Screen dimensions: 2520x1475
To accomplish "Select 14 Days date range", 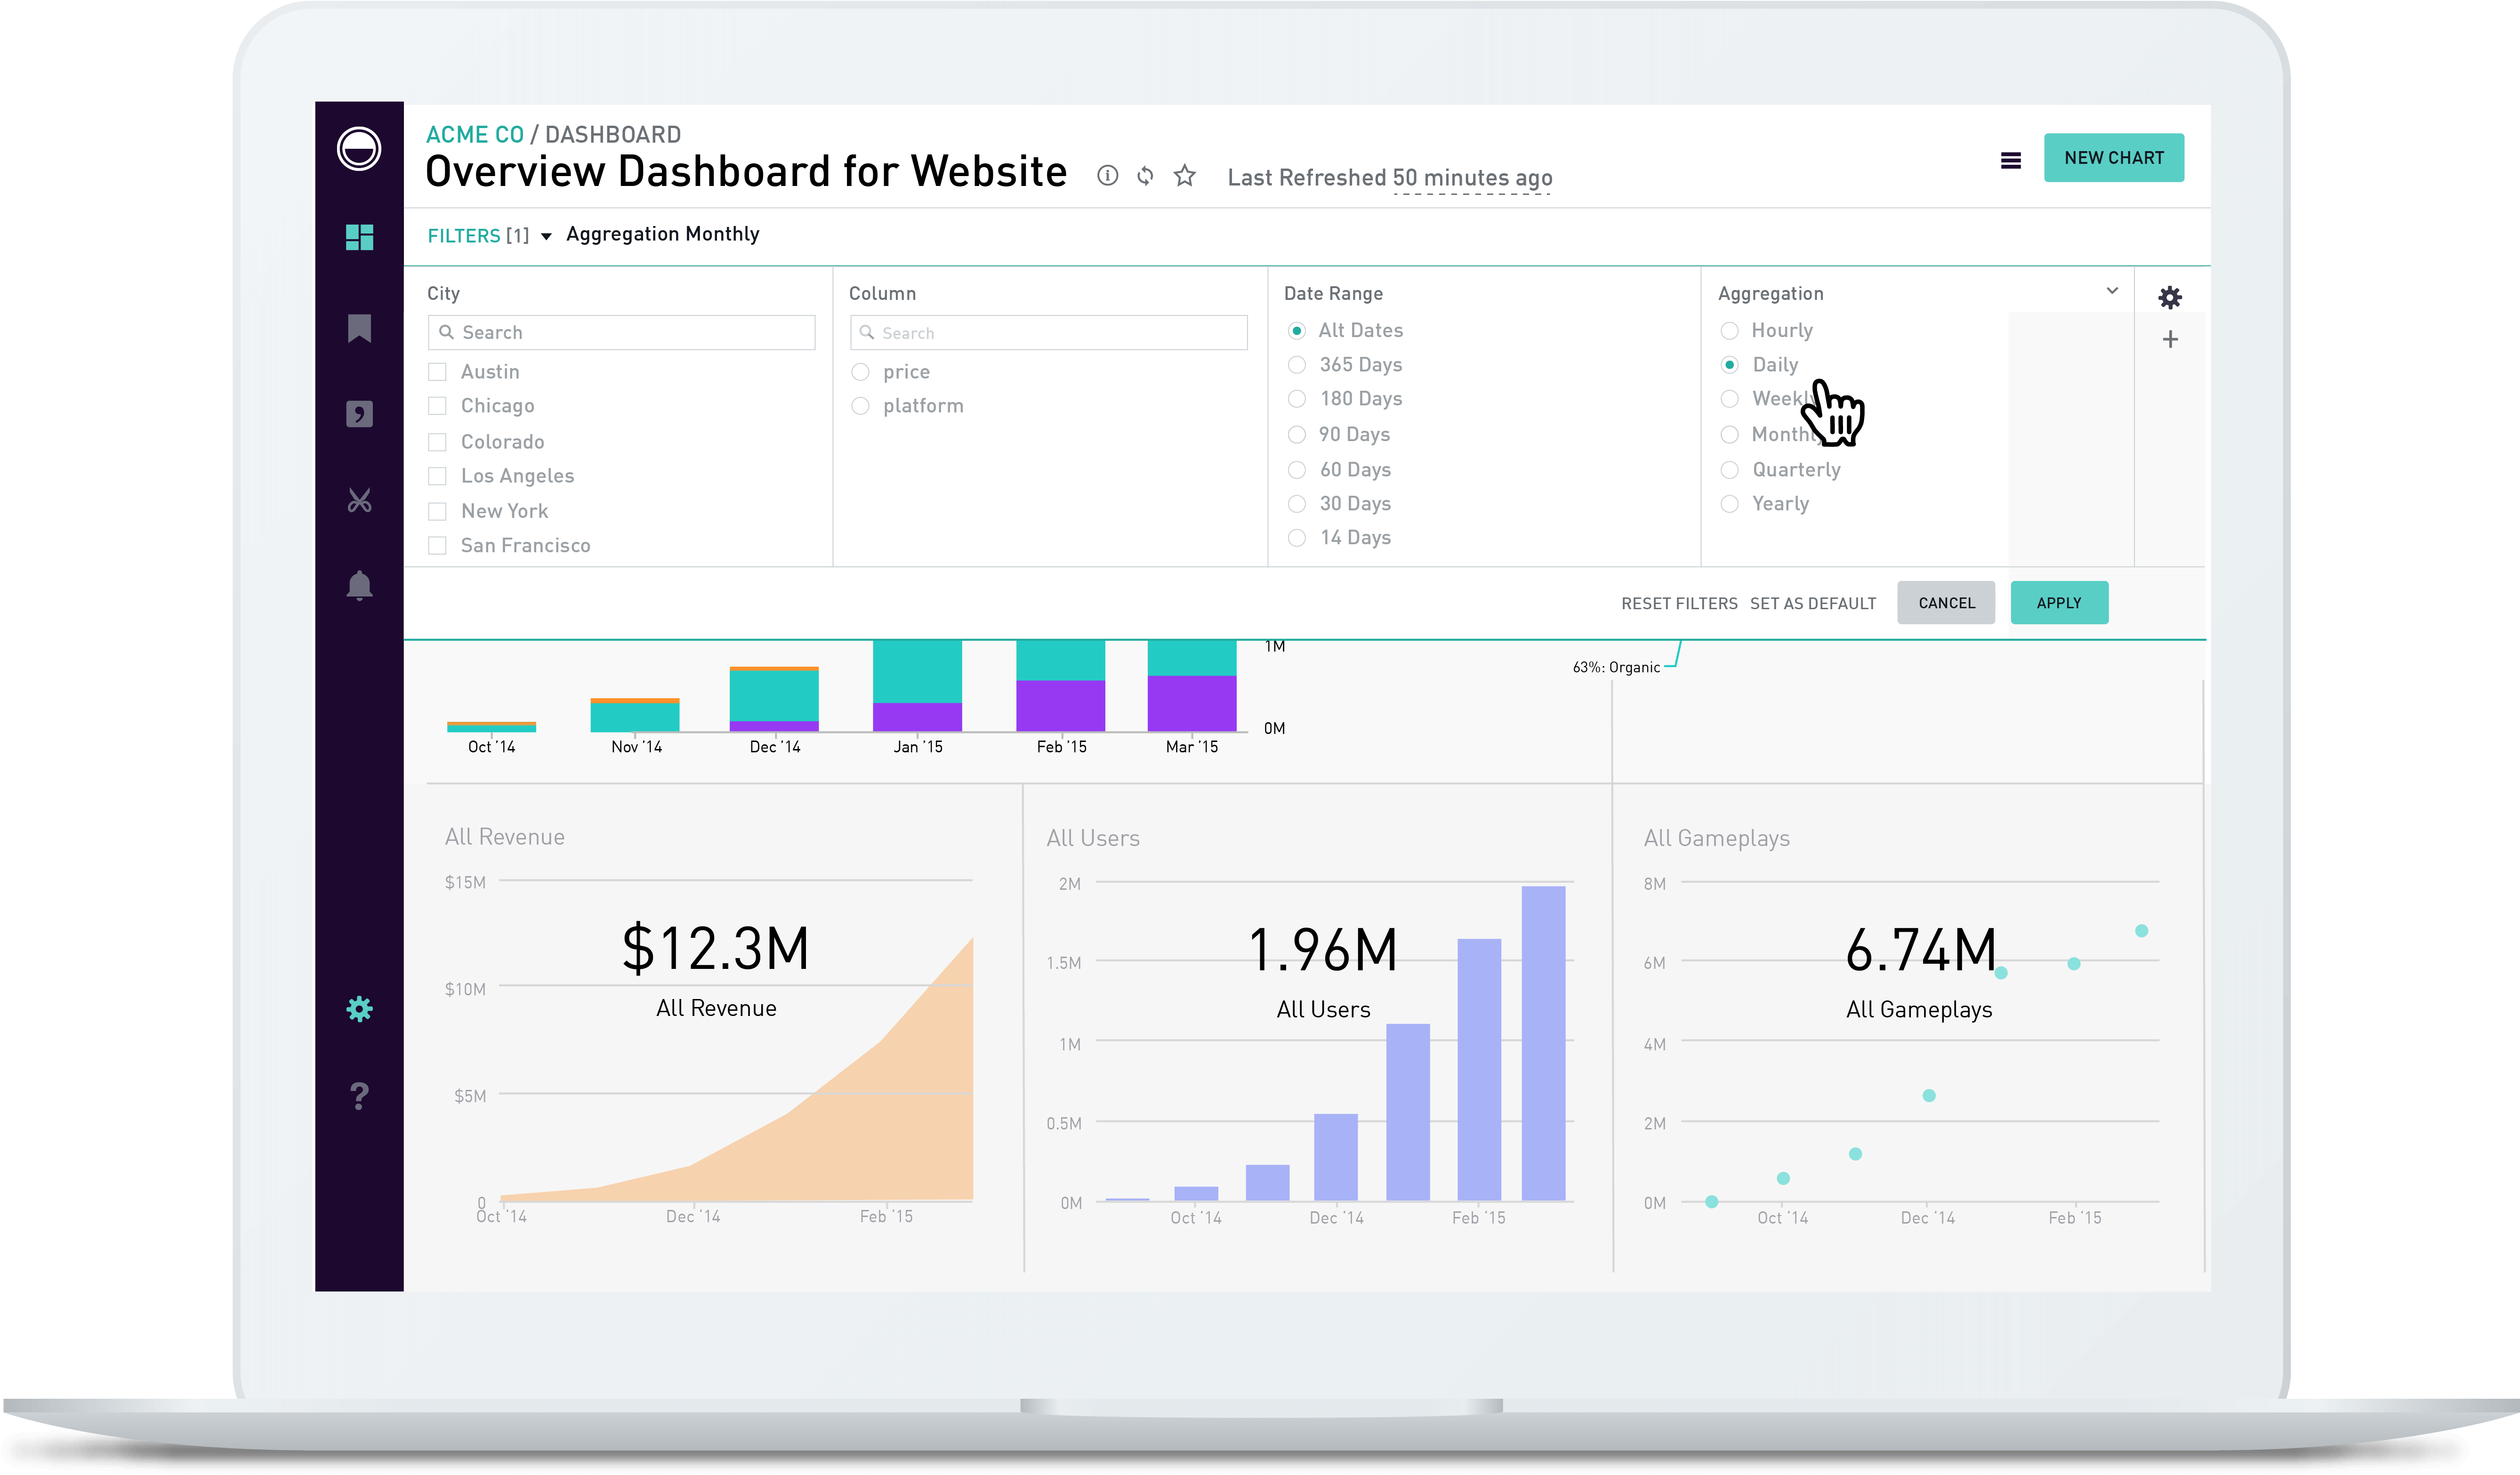I will coord(1297,538).
